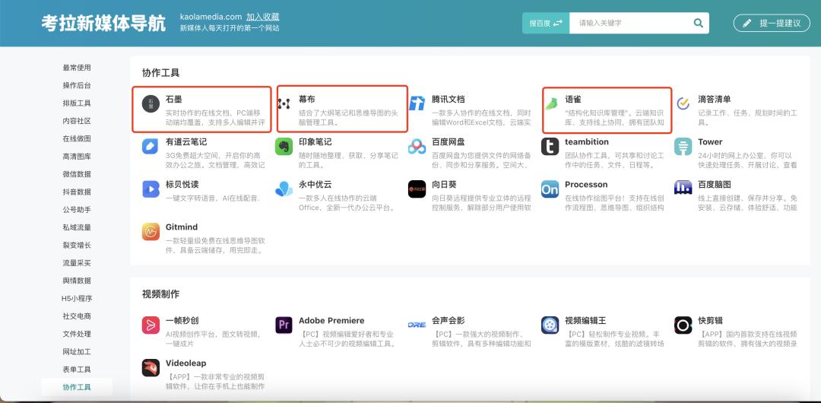Open the 百度脑图 icon
This screenshot has height=403, width=821.
683,189
